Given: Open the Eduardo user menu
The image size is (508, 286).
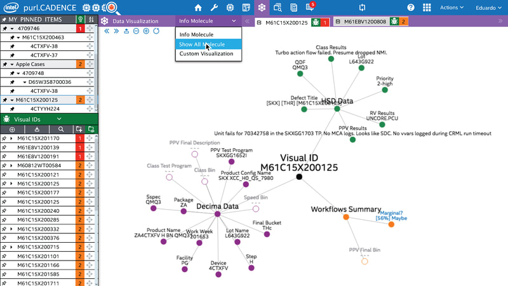Looking at the screenshot, I should 488,8.
